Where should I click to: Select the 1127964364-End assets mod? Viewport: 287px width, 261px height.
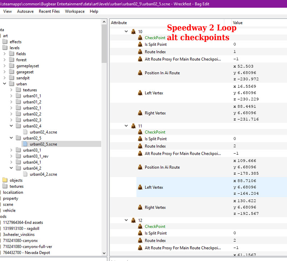coord(23,222)
